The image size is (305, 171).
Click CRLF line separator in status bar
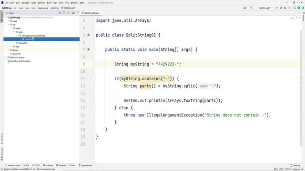(x=281, y=169)
